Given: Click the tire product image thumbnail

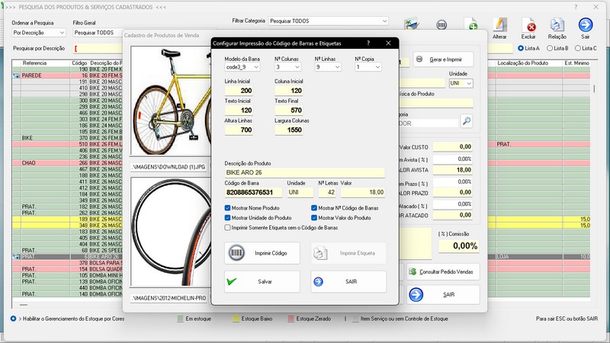Looking at the screenshot, I should (171, 232).
